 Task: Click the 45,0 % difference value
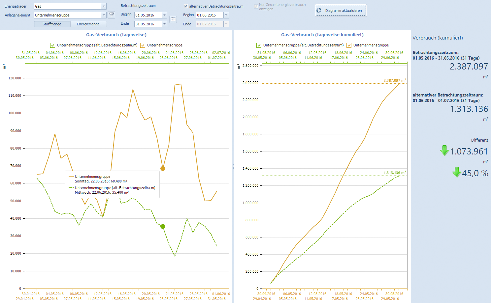[475, 173]
